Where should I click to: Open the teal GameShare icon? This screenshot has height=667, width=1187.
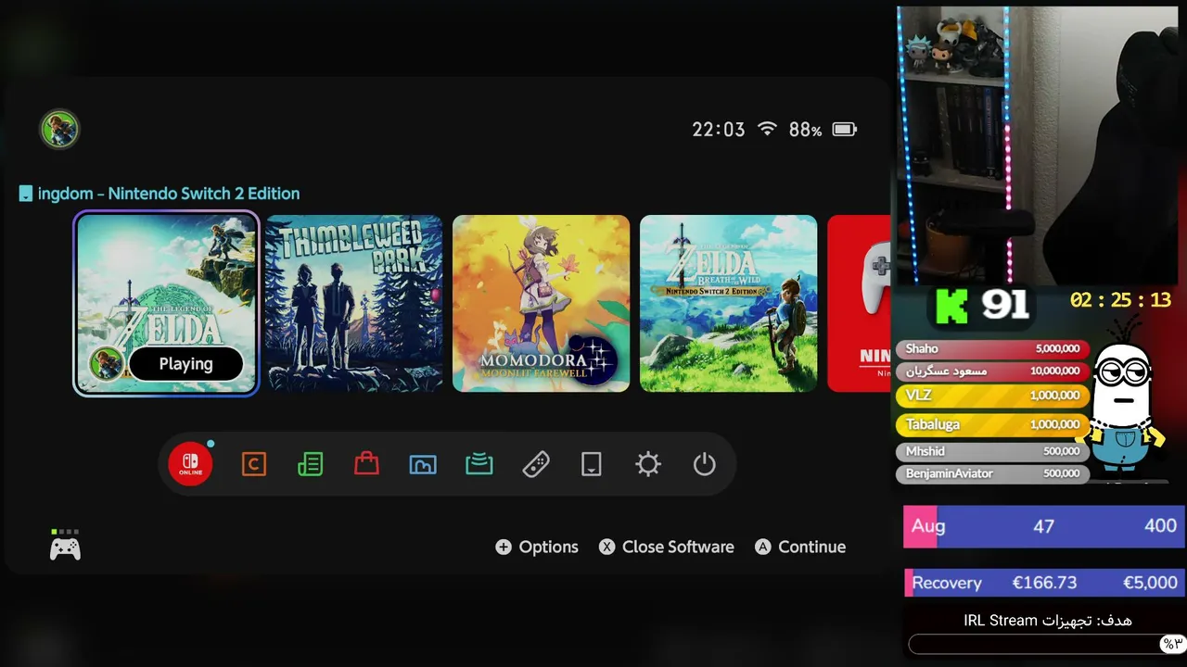click(x=479, y=464)
